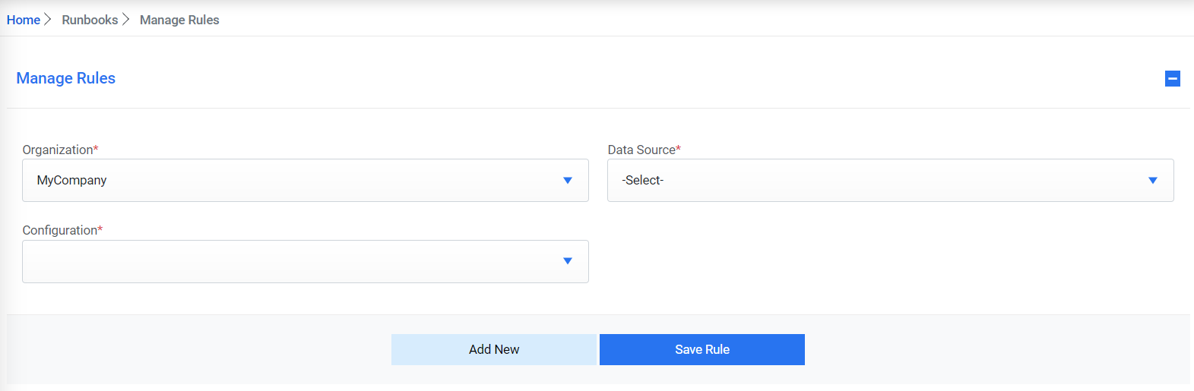
Task: Click the Save Rule button
Action: click(702, 349)
